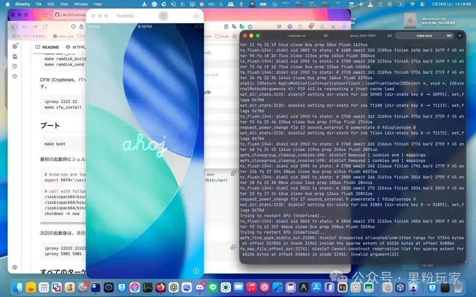Copy the iproxy code block

pyautogui.click(x=233, y=247)
